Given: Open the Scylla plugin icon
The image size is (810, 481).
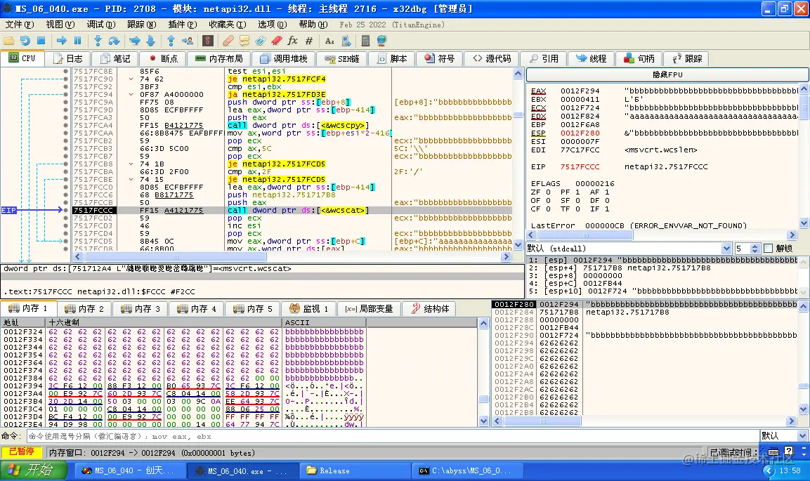Looking at the screenshot, I should coord(208,41).
